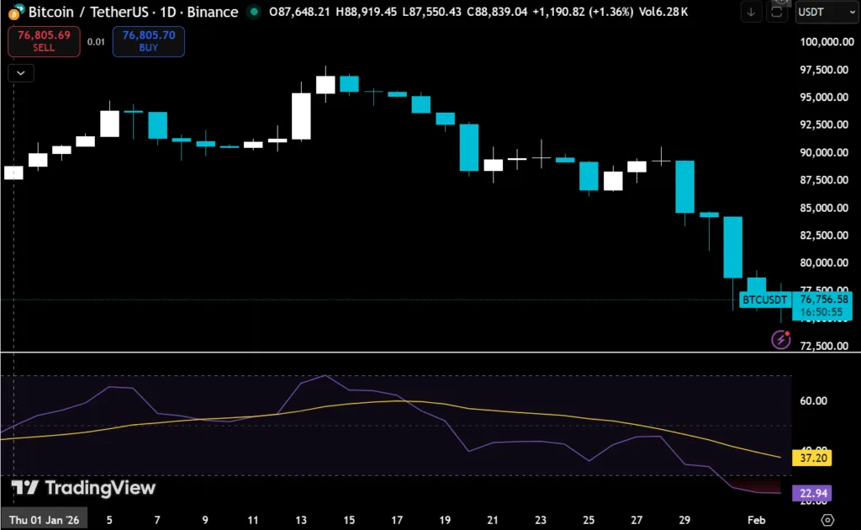Screen dimensions: 861x530
Task: Click the current price 76,756.58 label
Action: pos(824,299)
